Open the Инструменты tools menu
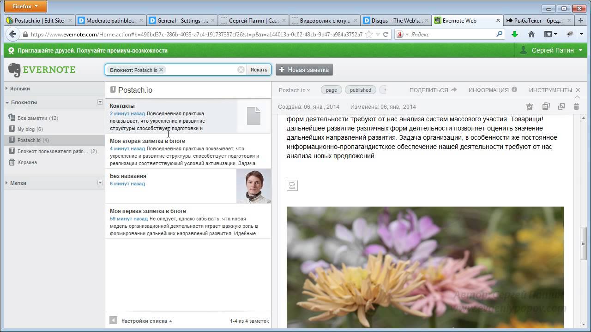591x332 pixels. [x=550, y=90]
